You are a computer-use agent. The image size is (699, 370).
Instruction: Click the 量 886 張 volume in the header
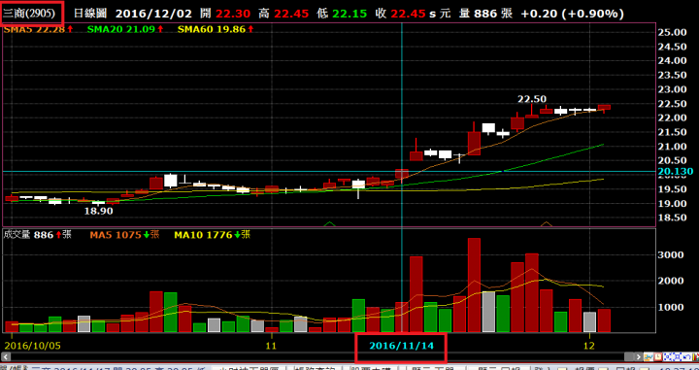(x=486, y=14)
